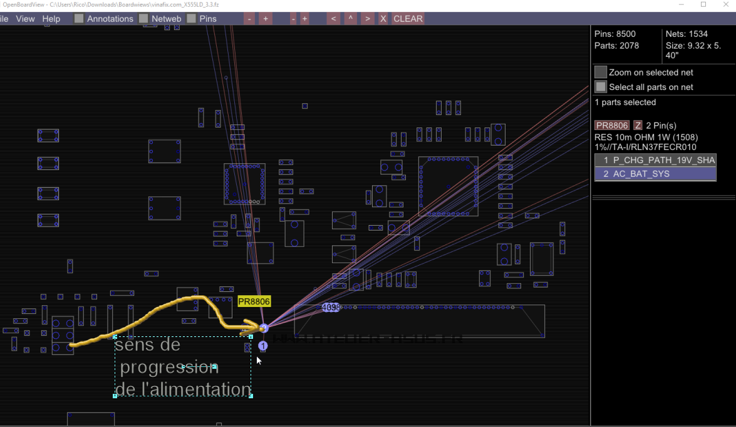736x427 pixels.
Task: Toggle the Netweb checkbox
Action: click(144, 19)
